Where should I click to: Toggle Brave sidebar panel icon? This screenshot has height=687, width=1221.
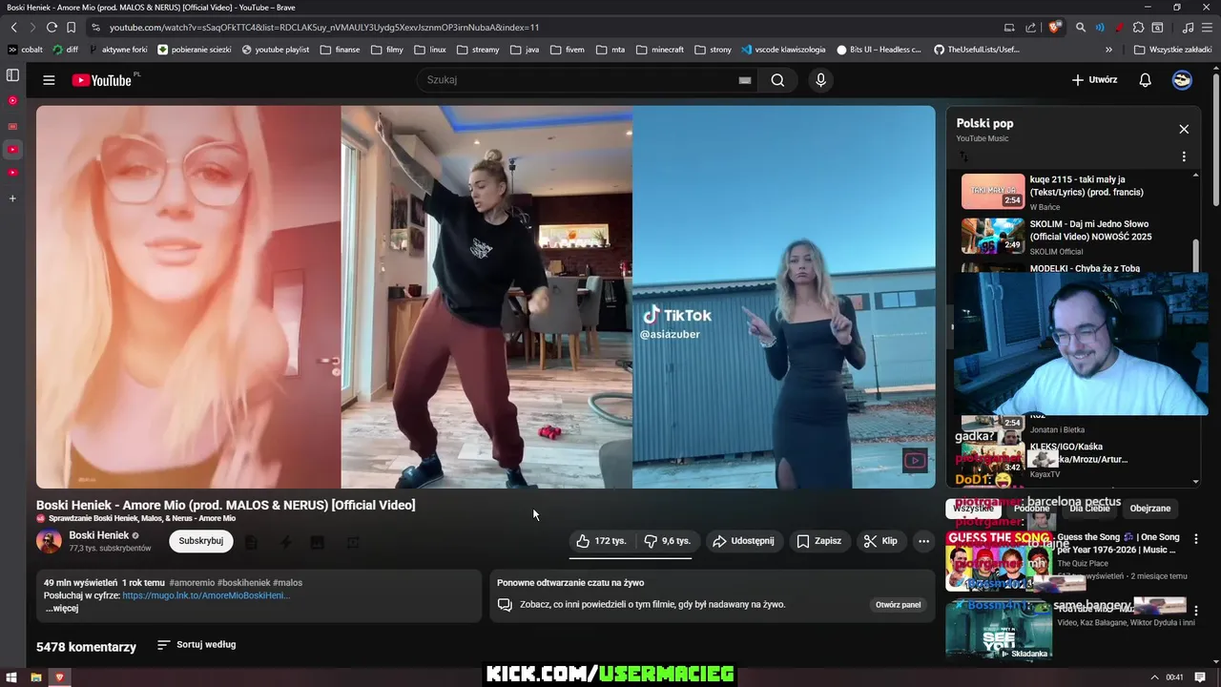(x=12, y=74)
